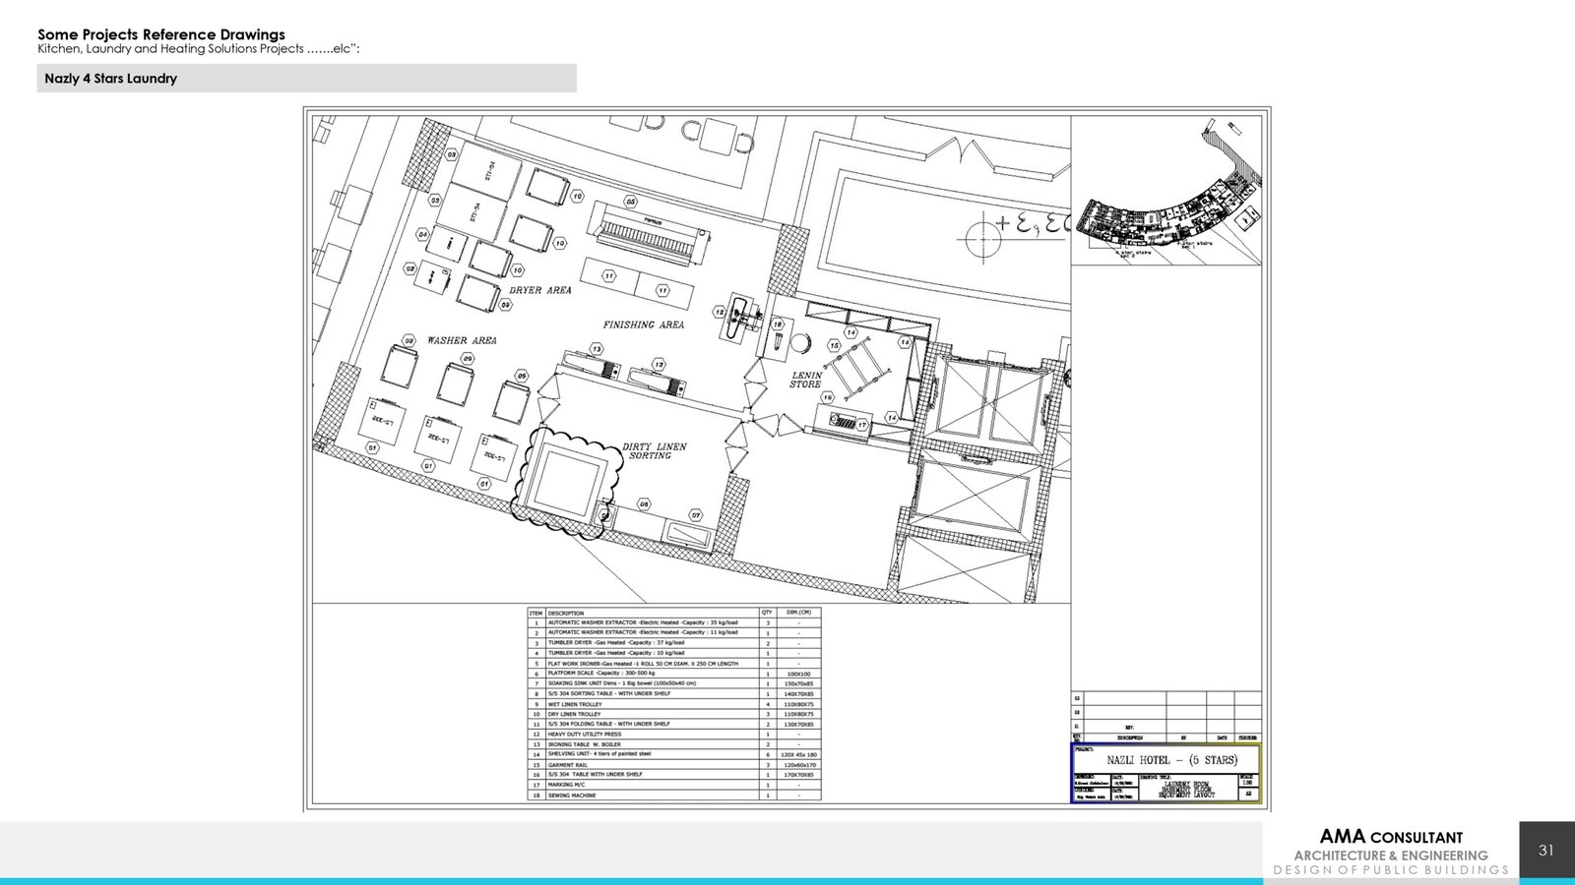The height and width of the screenshot is (885, 1575).
Task: Select the LENIN STORE room label
Action: [x=806, y=380]
